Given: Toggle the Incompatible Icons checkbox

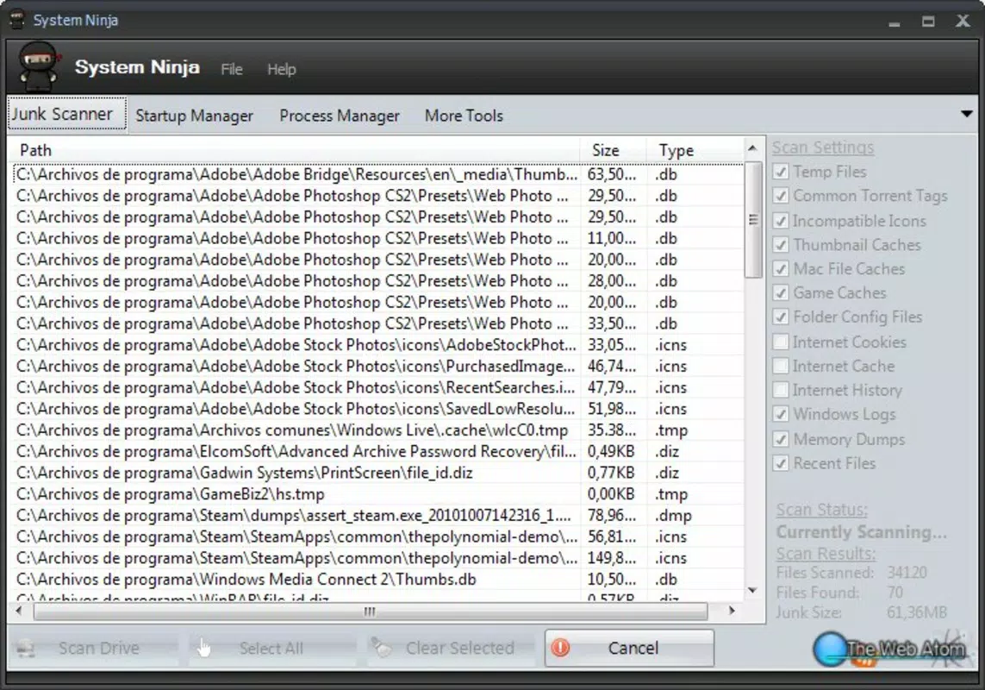Looking at the screenshot, I should point(780,221).
